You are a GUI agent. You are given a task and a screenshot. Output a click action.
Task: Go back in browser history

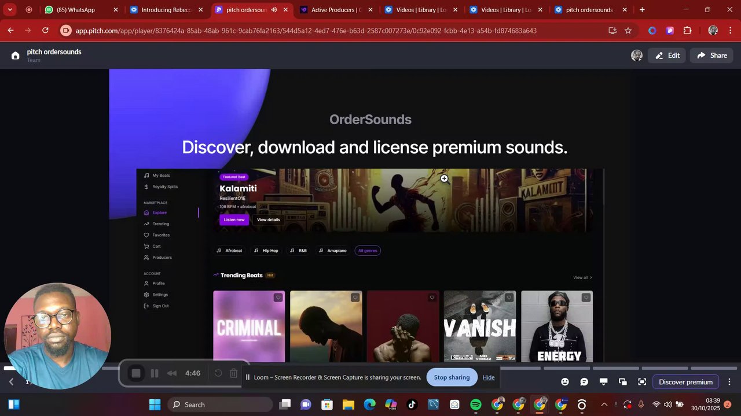pos(10,31)
